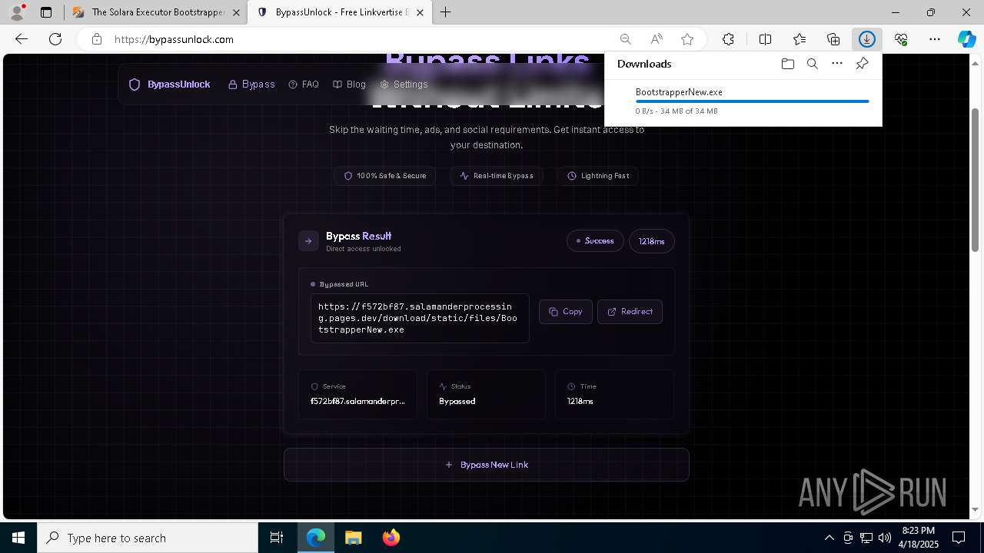
Task: Launch Firefox from taskbar
Action: coord(391,538)
